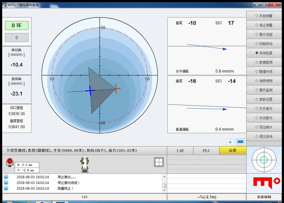Click the 米度研制 label
Image resolution: width=284 pixels, height=203 pixels.
pyautogui.click(x=264, y=197)
